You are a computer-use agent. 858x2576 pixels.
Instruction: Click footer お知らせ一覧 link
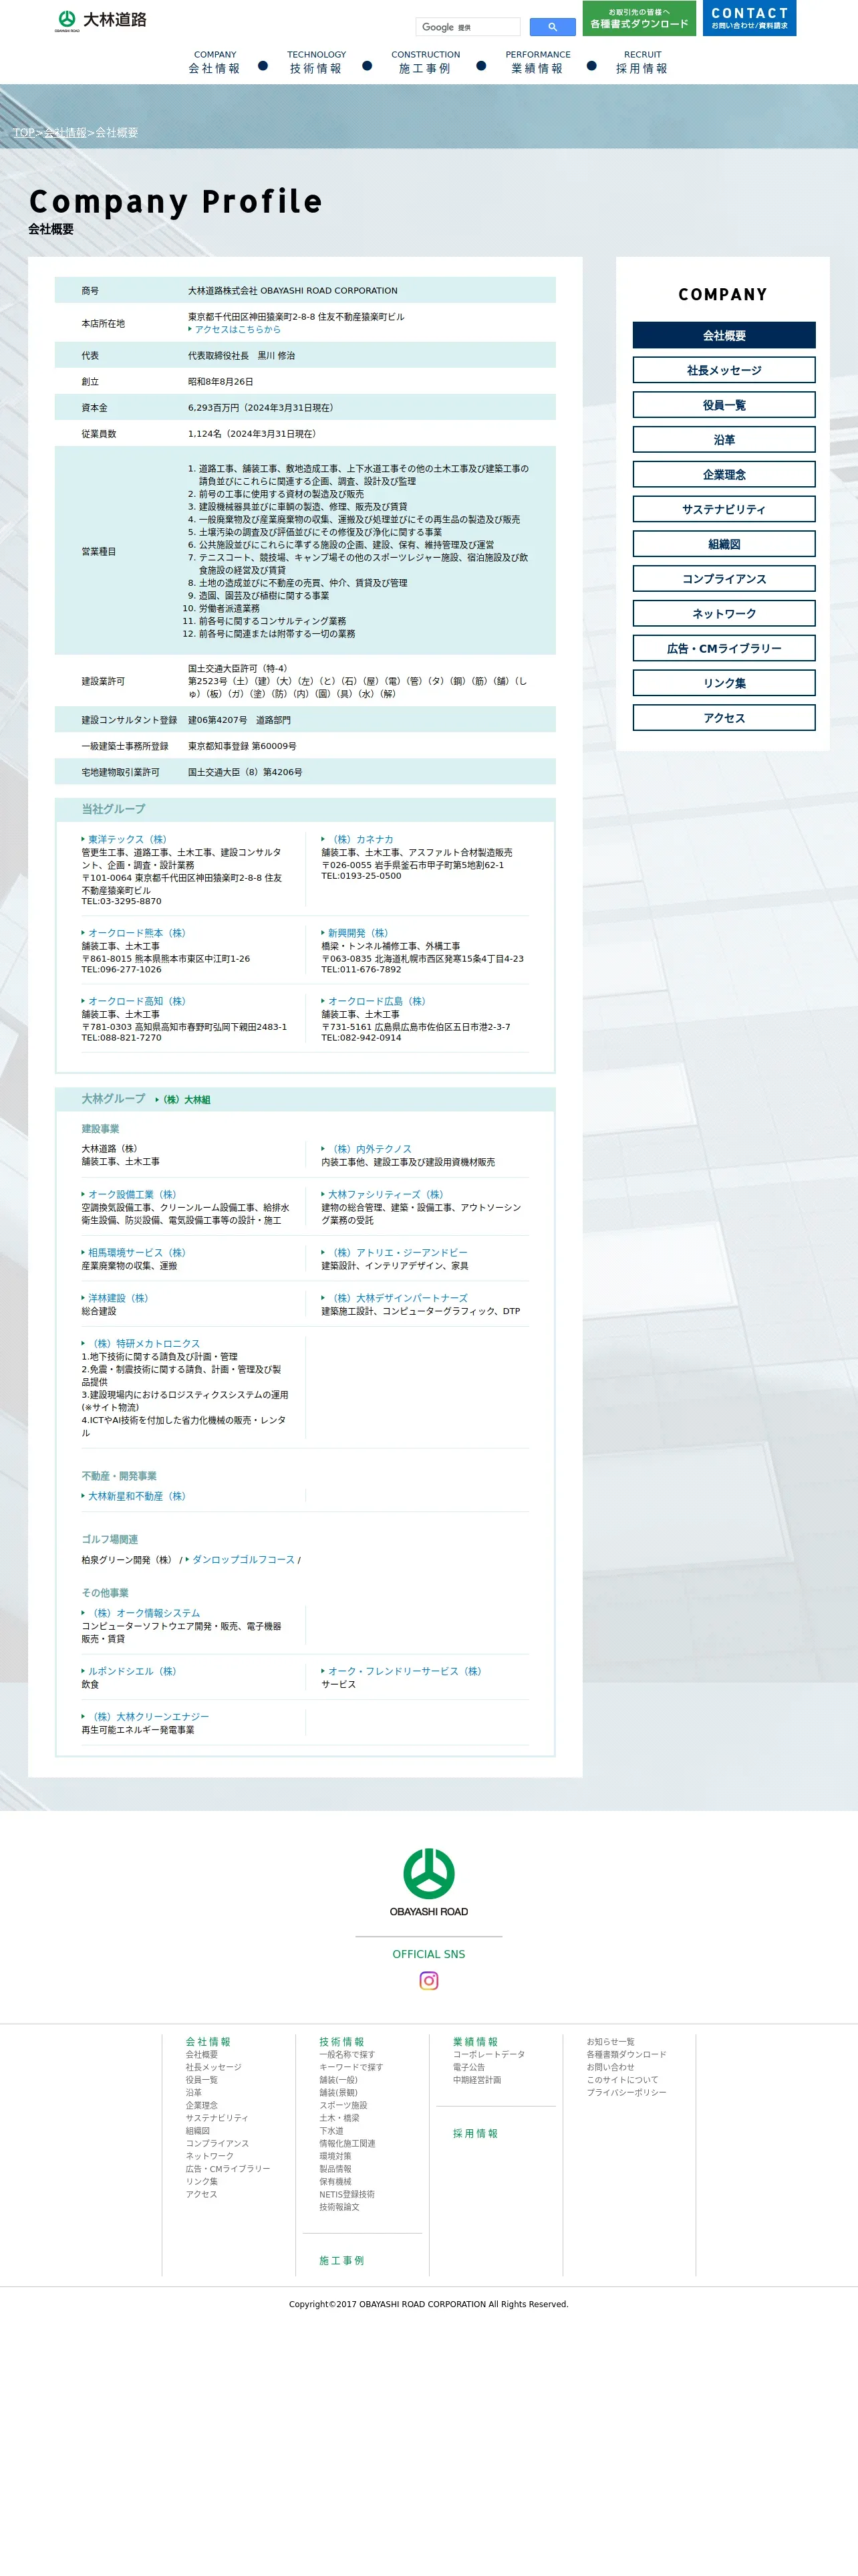click(610, 2042)
